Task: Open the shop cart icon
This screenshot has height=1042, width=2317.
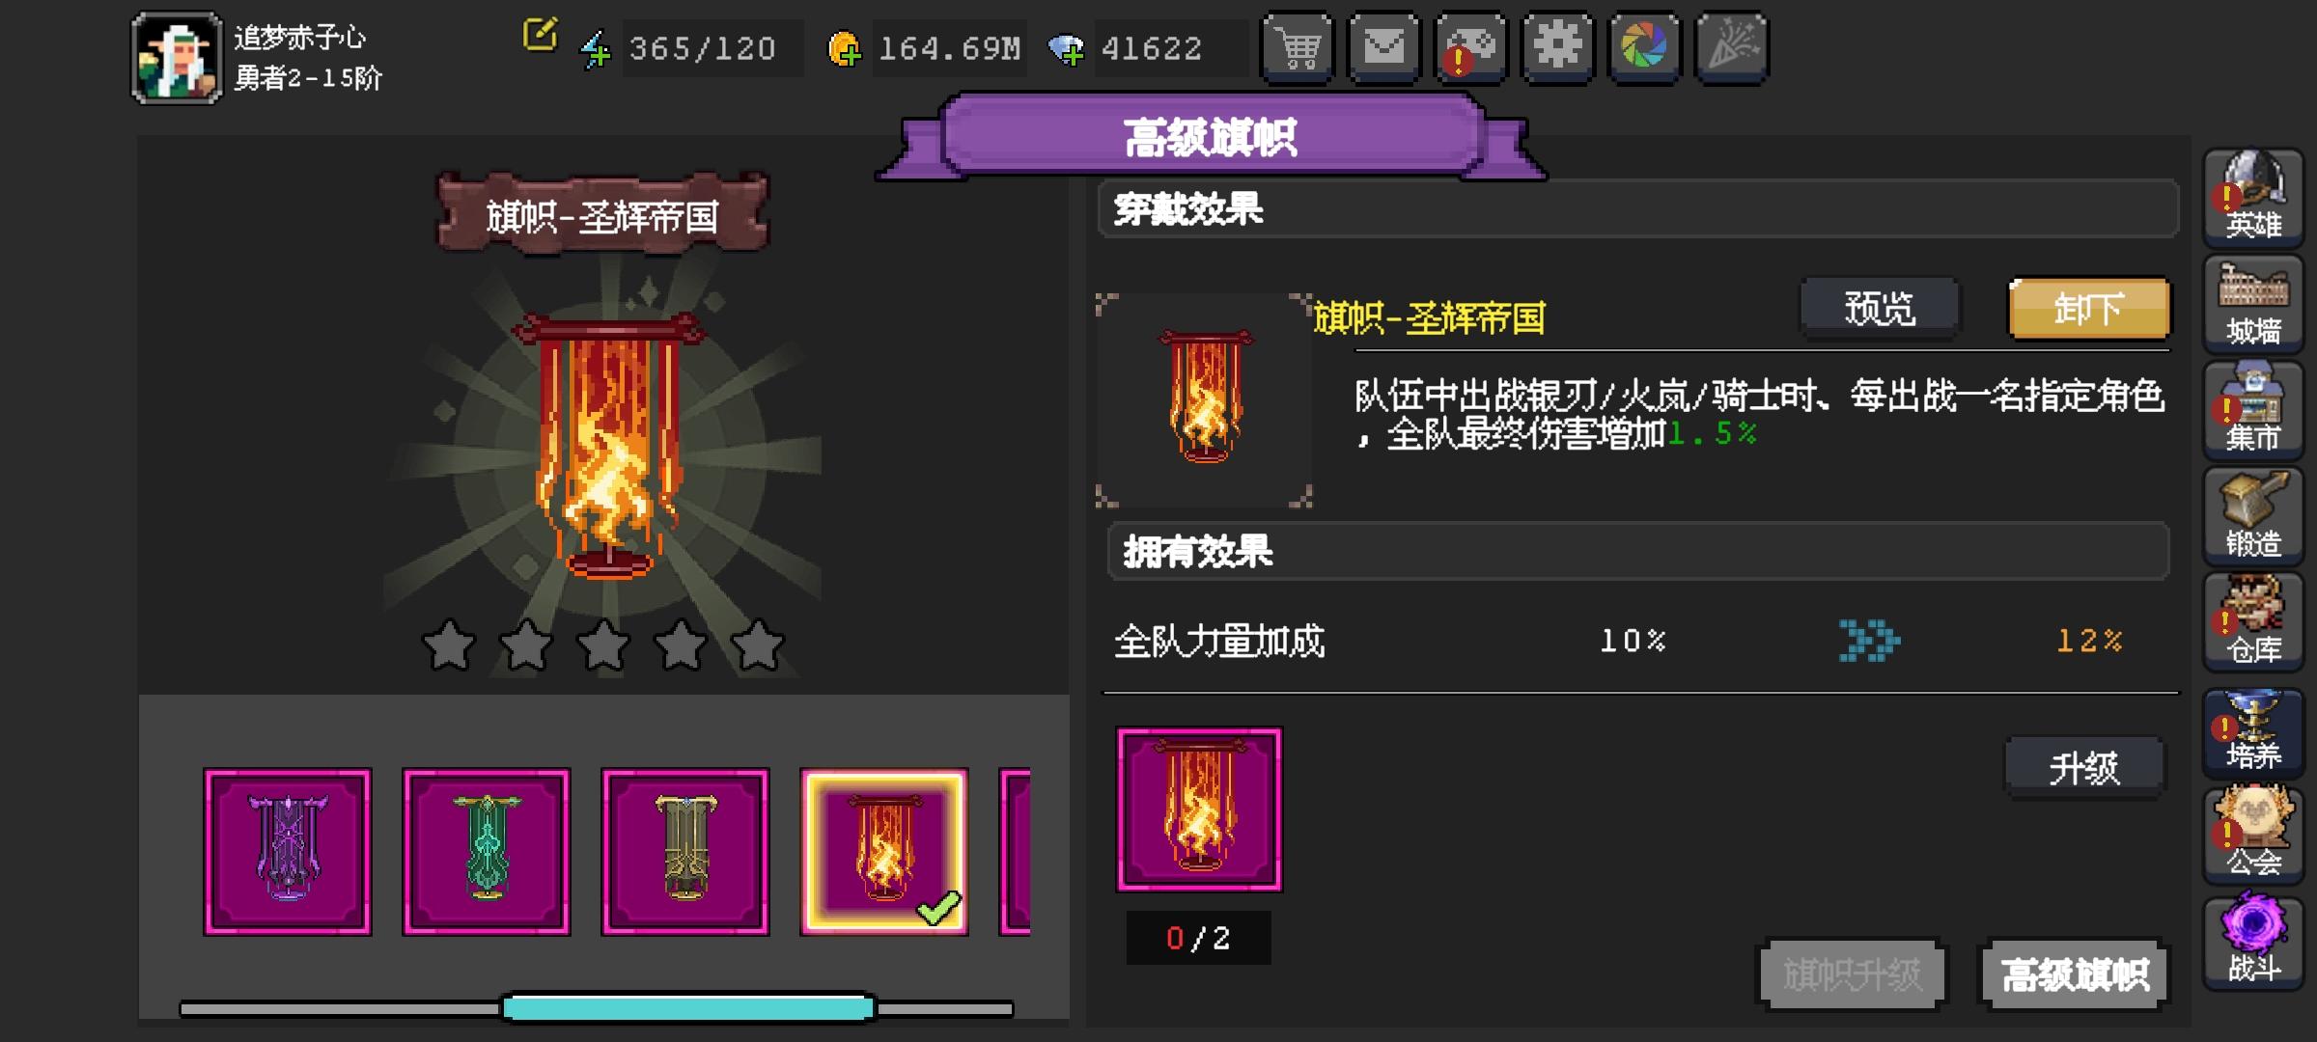Action: (1298, 47)
